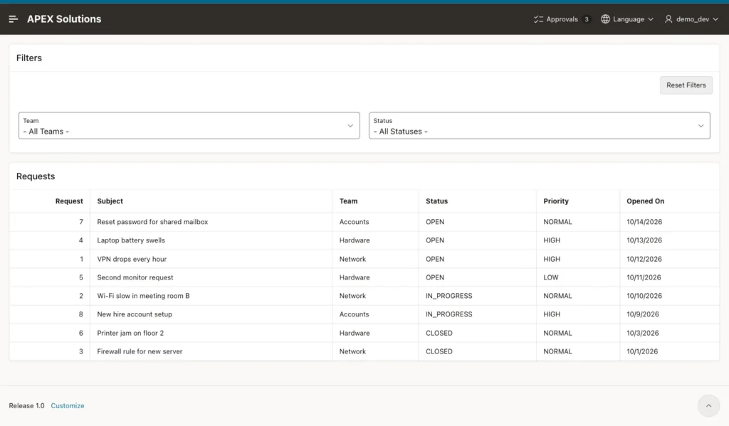
Task: Click the 10/3/2026 opened date
Action: (x=643, y=333)
